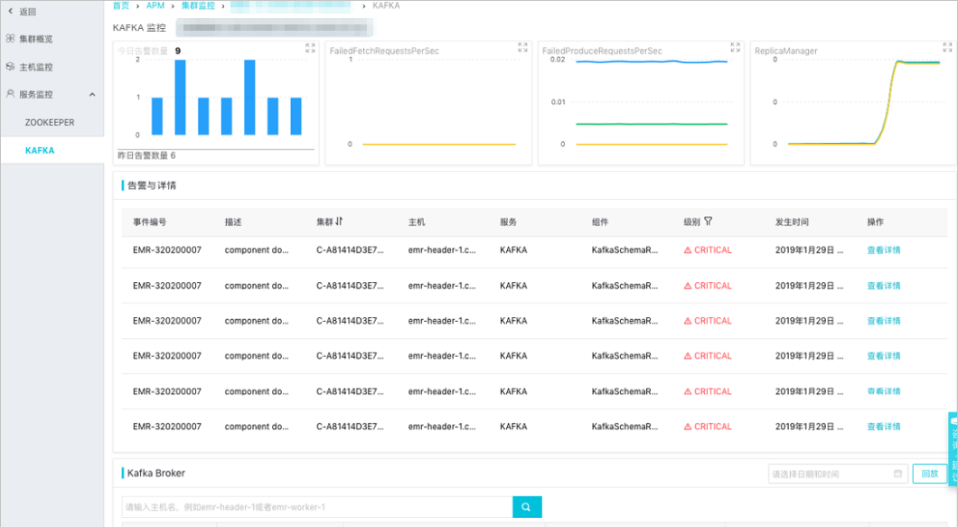This screenshot has width=958, height=527.
Task: Select KAFKA in the sidebar
Action: pos(40,150)
